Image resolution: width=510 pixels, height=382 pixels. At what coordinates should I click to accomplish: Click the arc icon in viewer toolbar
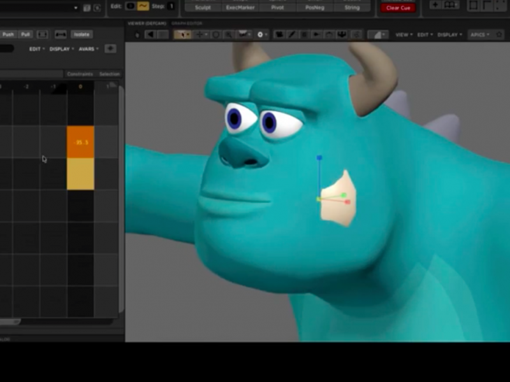coord(329,35)
